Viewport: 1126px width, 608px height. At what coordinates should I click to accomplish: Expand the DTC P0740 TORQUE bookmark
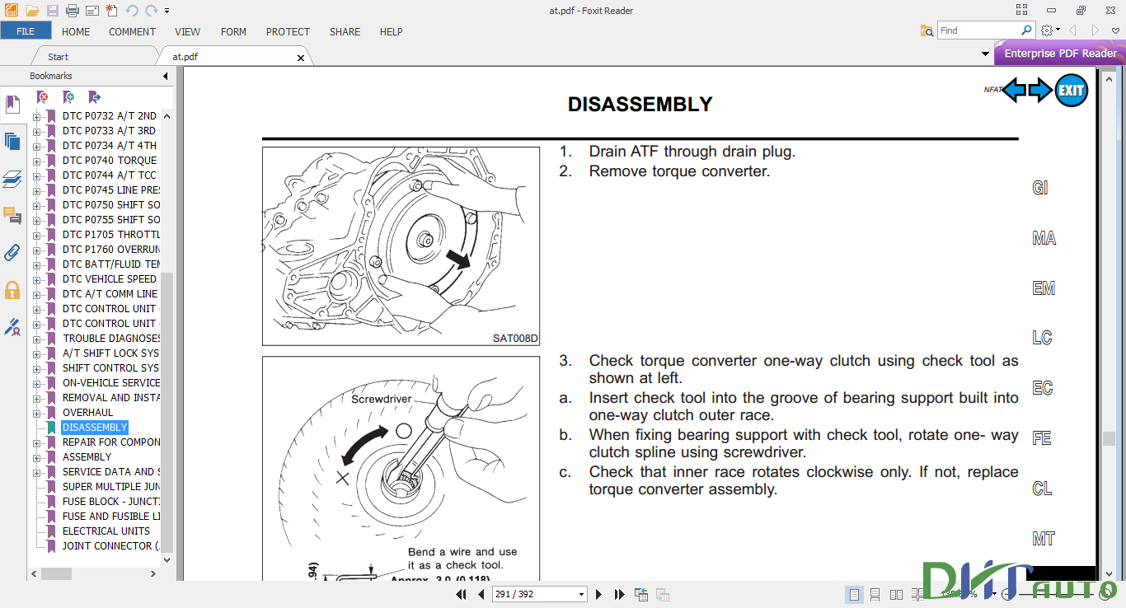click(37, 161)
